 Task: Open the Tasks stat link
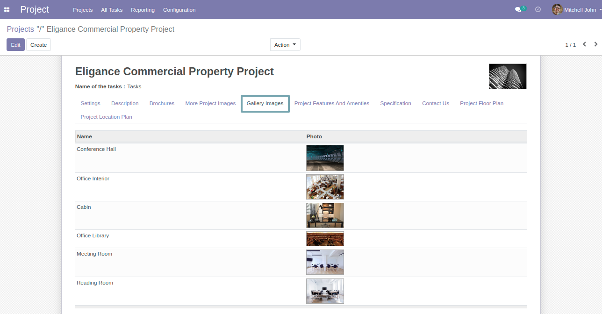(x=134, y=86)
